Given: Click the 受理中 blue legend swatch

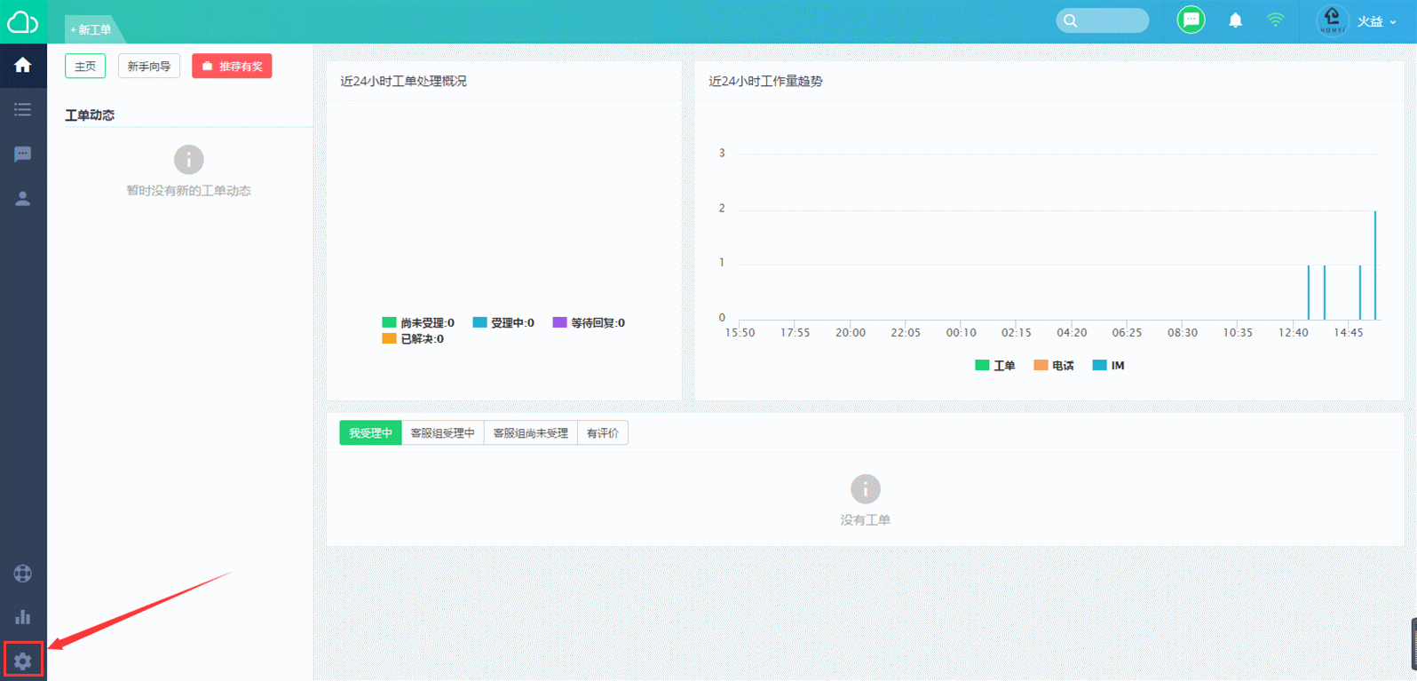Looking at the screenshot, I should pyautogui.click(x=480, y=322).
